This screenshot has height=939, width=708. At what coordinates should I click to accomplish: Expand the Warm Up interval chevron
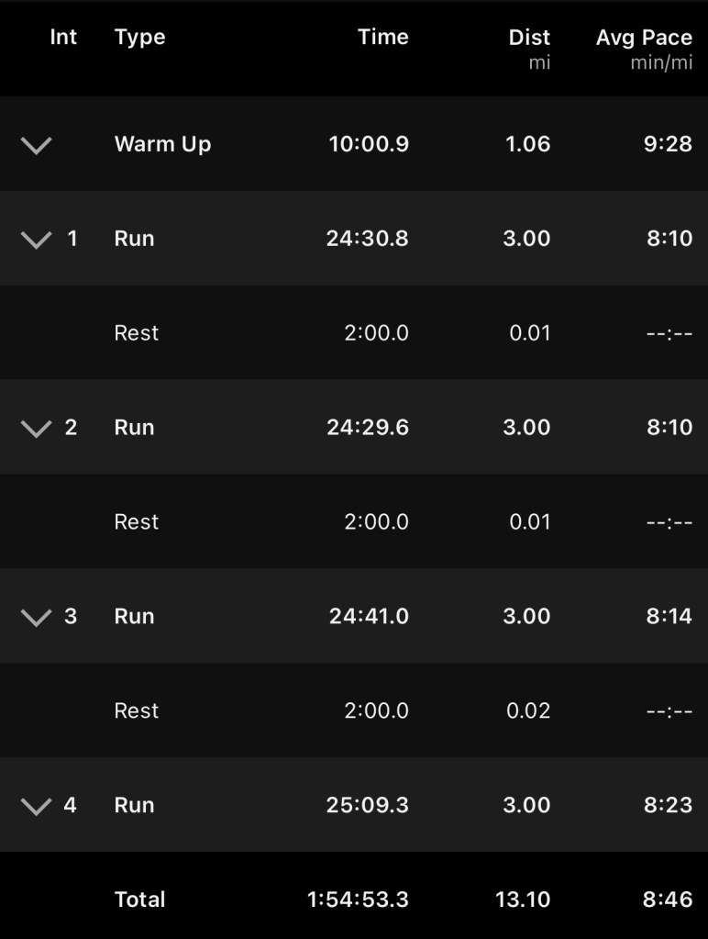click(36, 145)
